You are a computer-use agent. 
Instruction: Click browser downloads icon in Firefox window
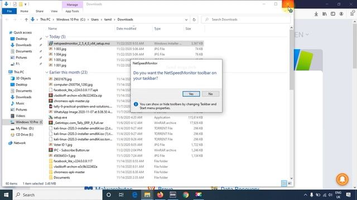(x=316, y=14)
